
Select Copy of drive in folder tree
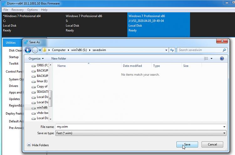coord(42,86)
